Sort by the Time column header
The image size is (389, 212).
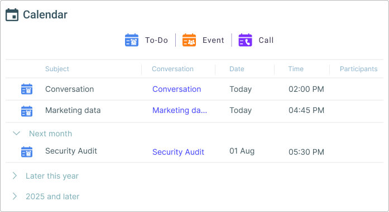(296, 69)
